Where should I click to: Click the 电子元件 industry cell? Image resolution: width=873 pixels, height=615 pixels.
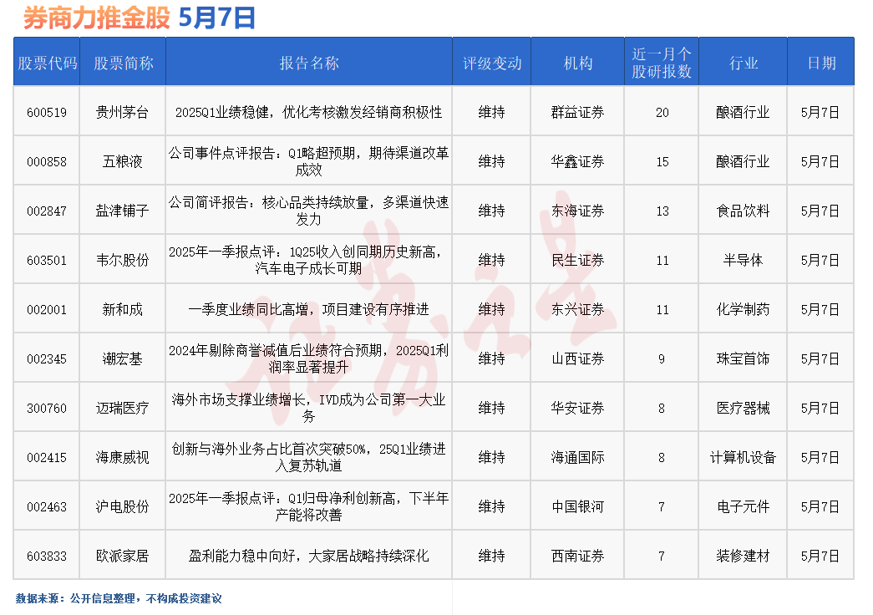tap(744, 507)
